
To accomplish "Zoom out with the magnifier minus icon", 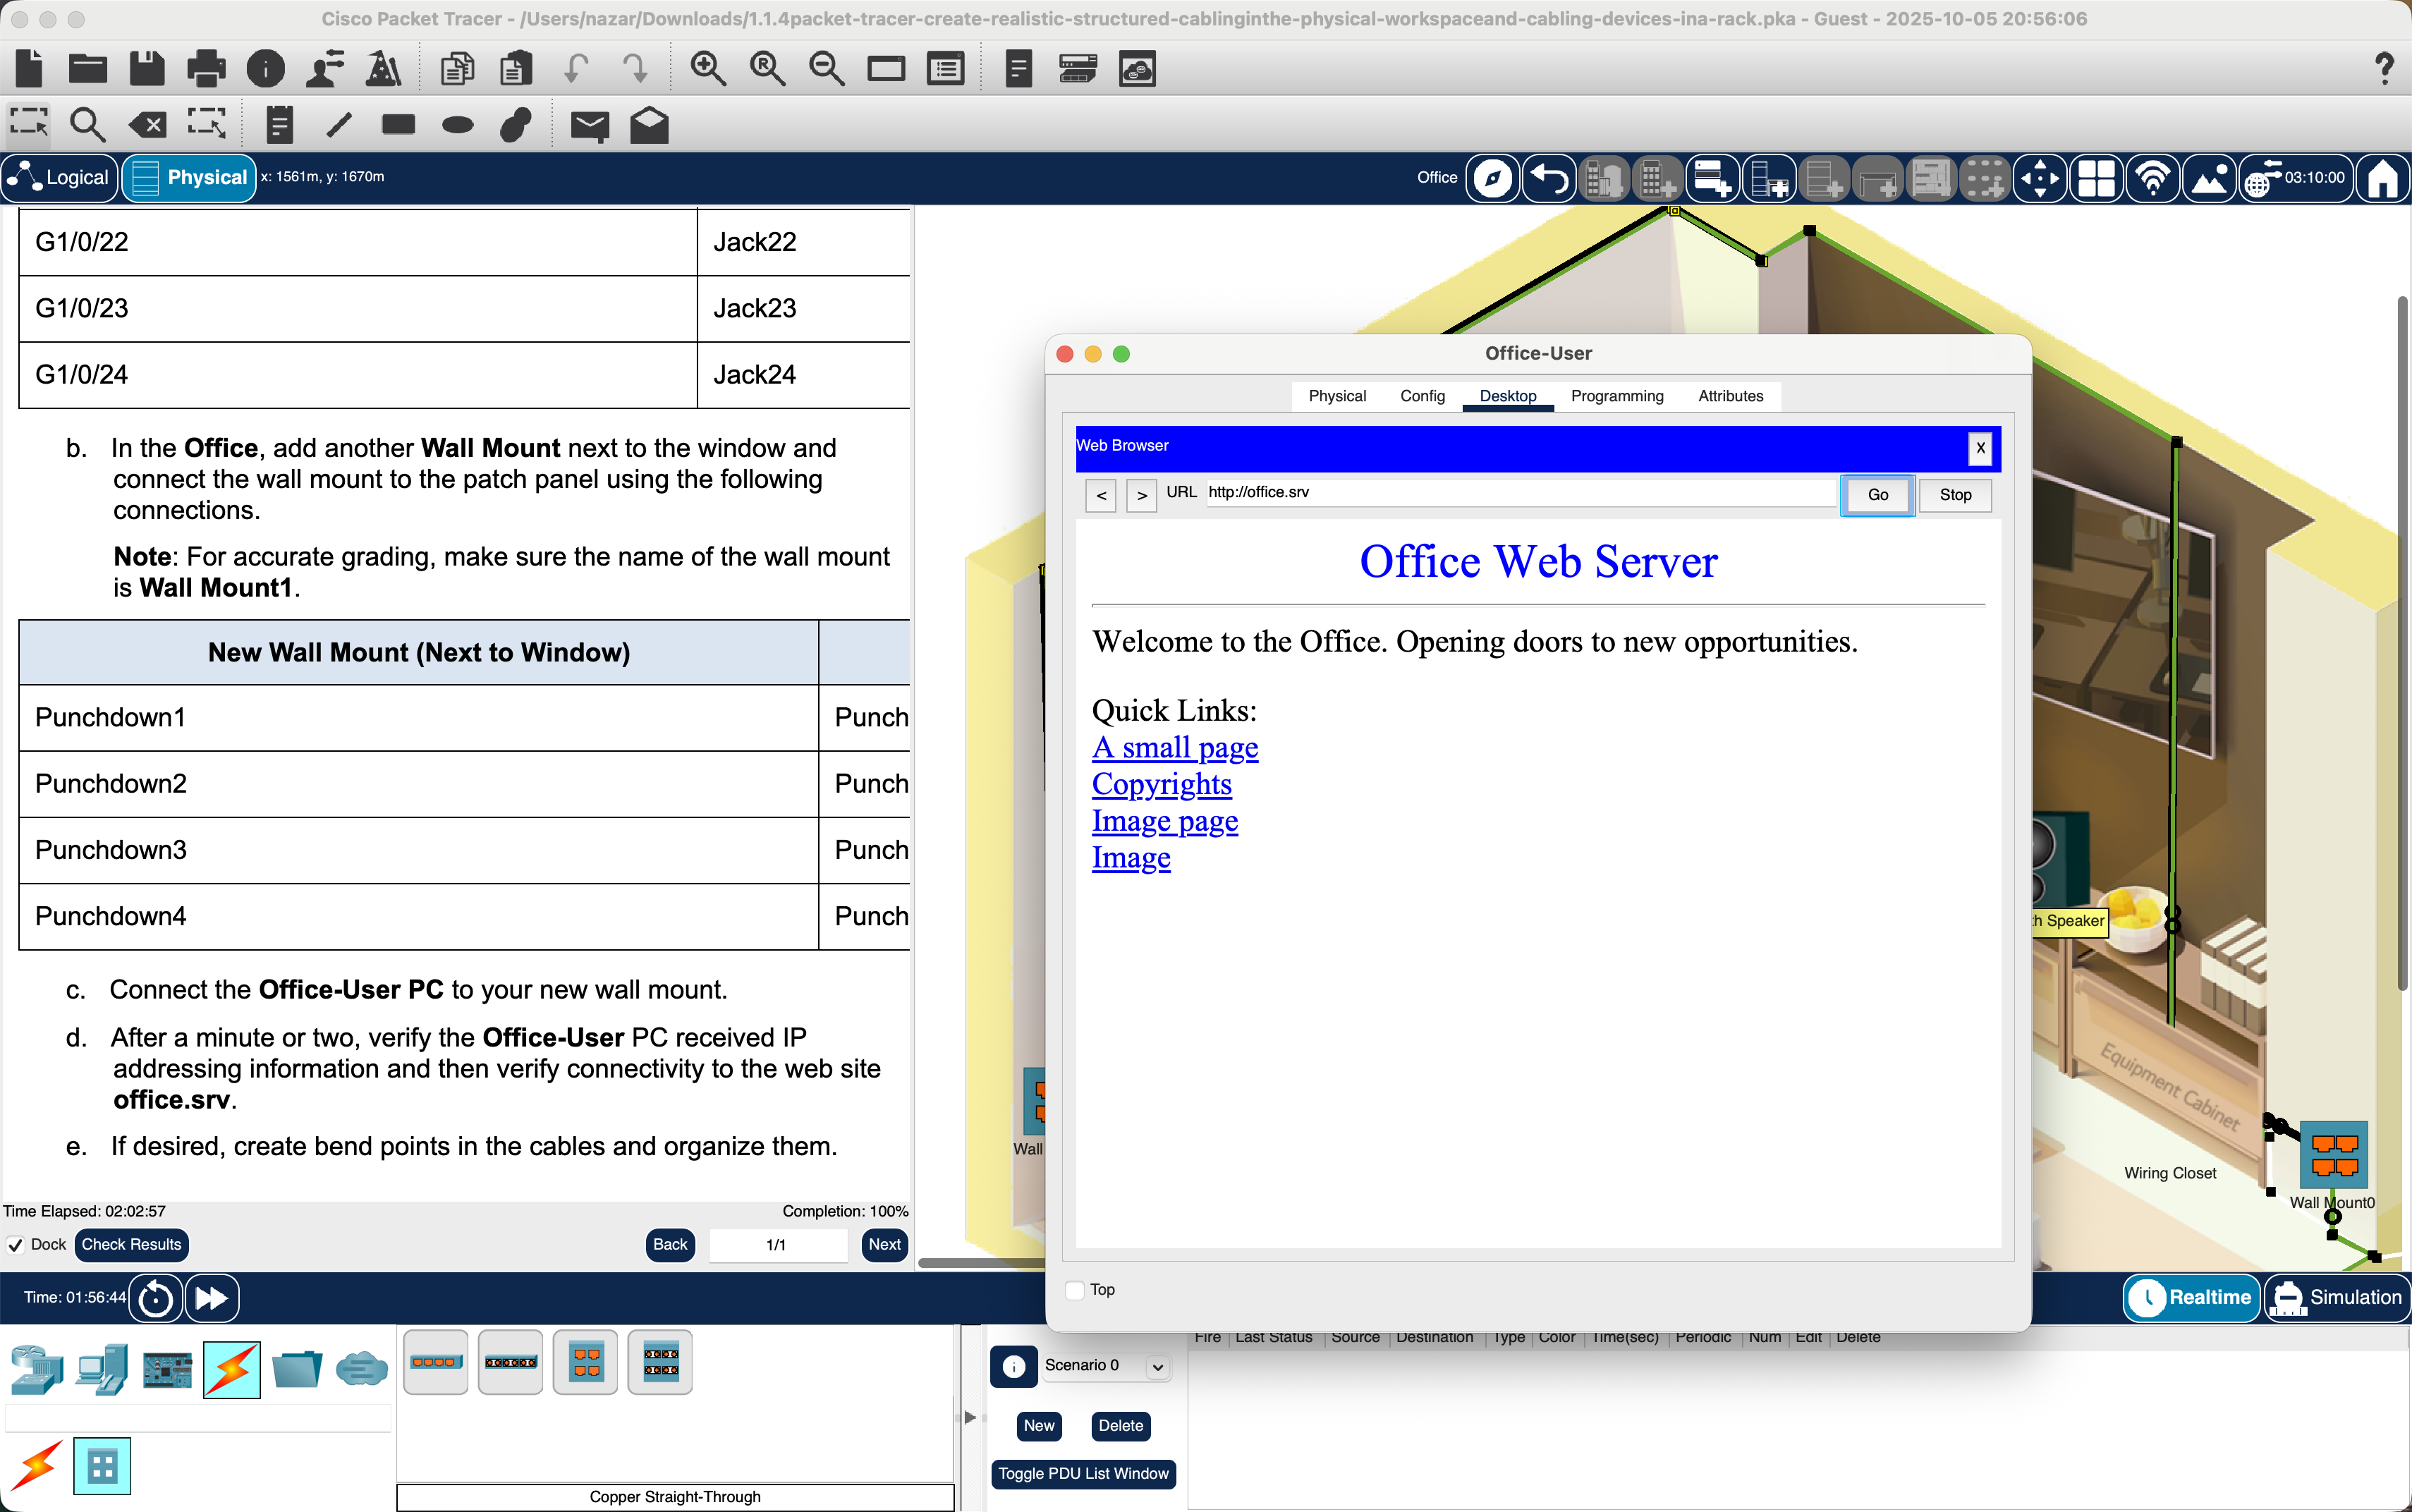I will tap(827, 68).
